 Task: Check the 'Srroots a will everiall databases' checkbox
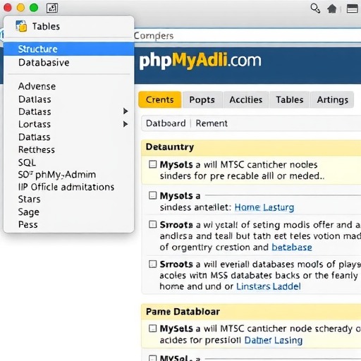[153, 264]
